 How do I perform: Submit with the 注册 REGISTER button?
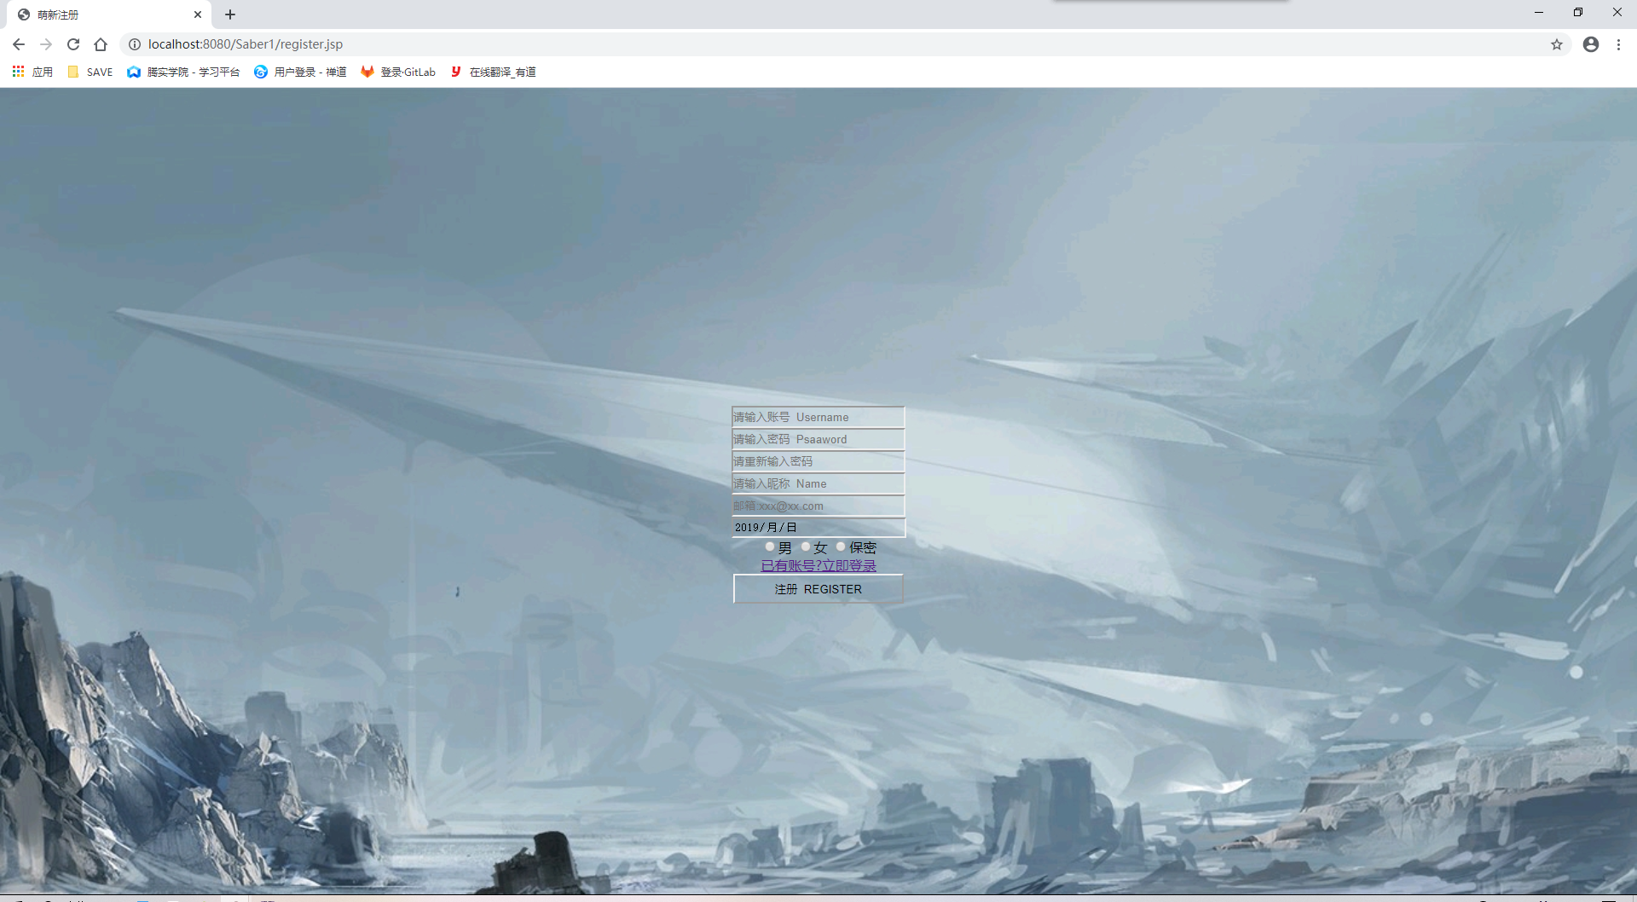818,589
